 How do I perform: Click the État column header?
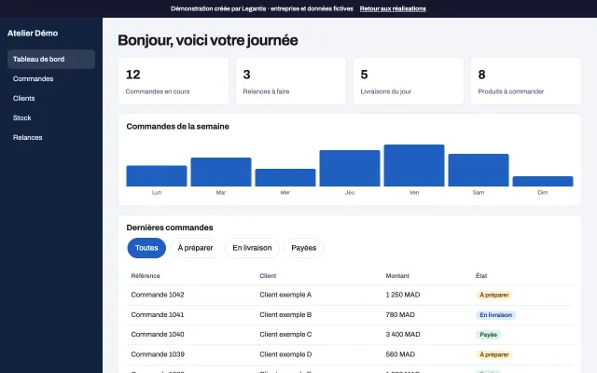pos(481,276)
